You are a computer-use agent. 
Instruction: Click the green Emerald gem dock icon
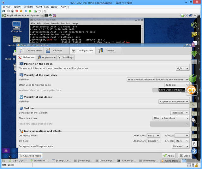194,54
